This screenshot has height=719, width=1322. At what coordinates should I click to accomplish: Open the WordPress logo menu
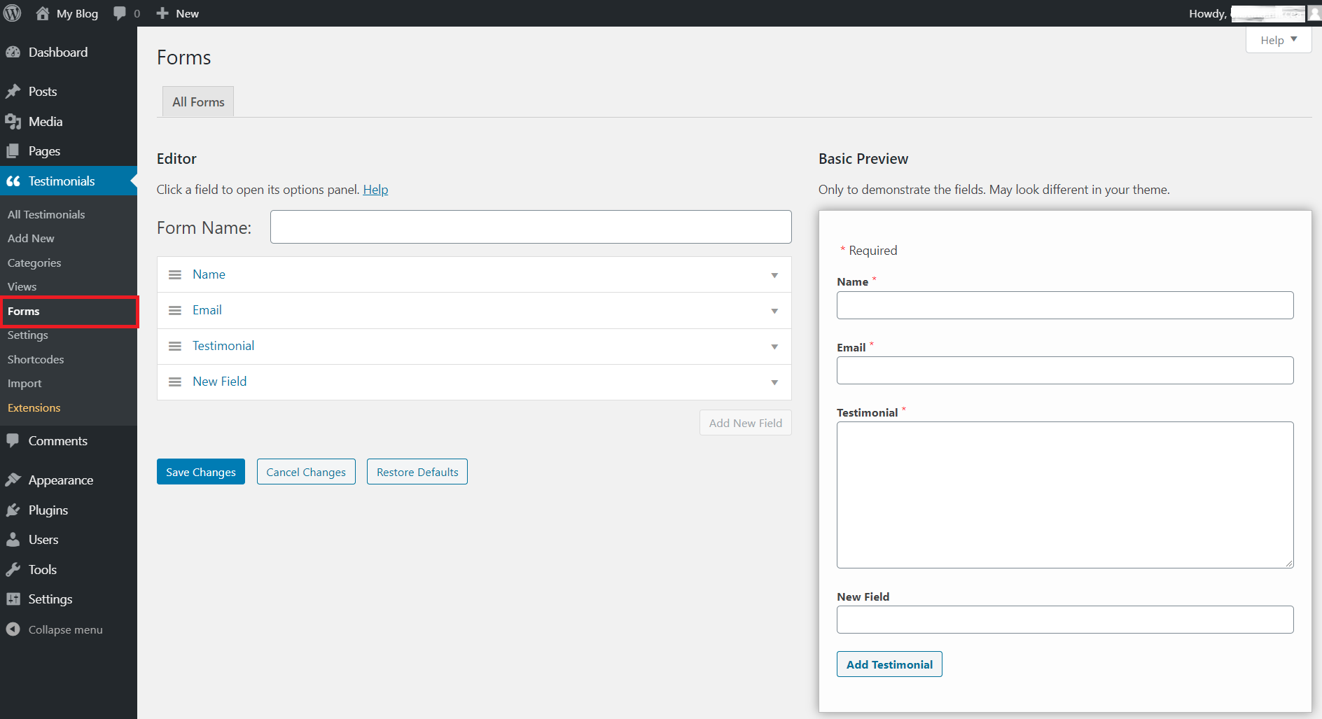click(13, 13)
